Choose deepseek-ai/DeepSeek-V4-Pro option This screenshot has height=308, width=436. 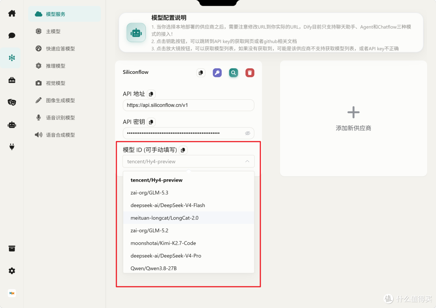[x=189, y=256]
